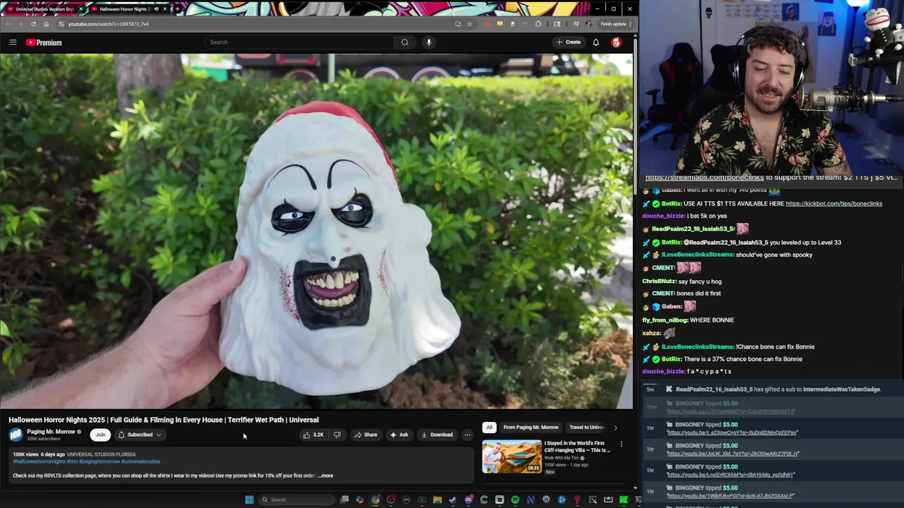
Task: Open the notifications bell in YouTube header
Action: point(596,42)
